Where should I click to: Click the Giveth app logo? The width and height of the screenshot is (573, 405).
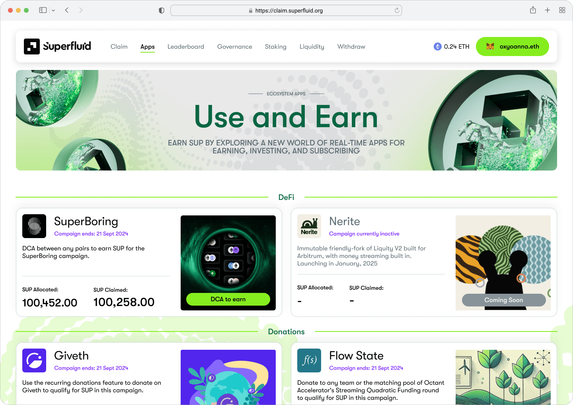[34, 360]
